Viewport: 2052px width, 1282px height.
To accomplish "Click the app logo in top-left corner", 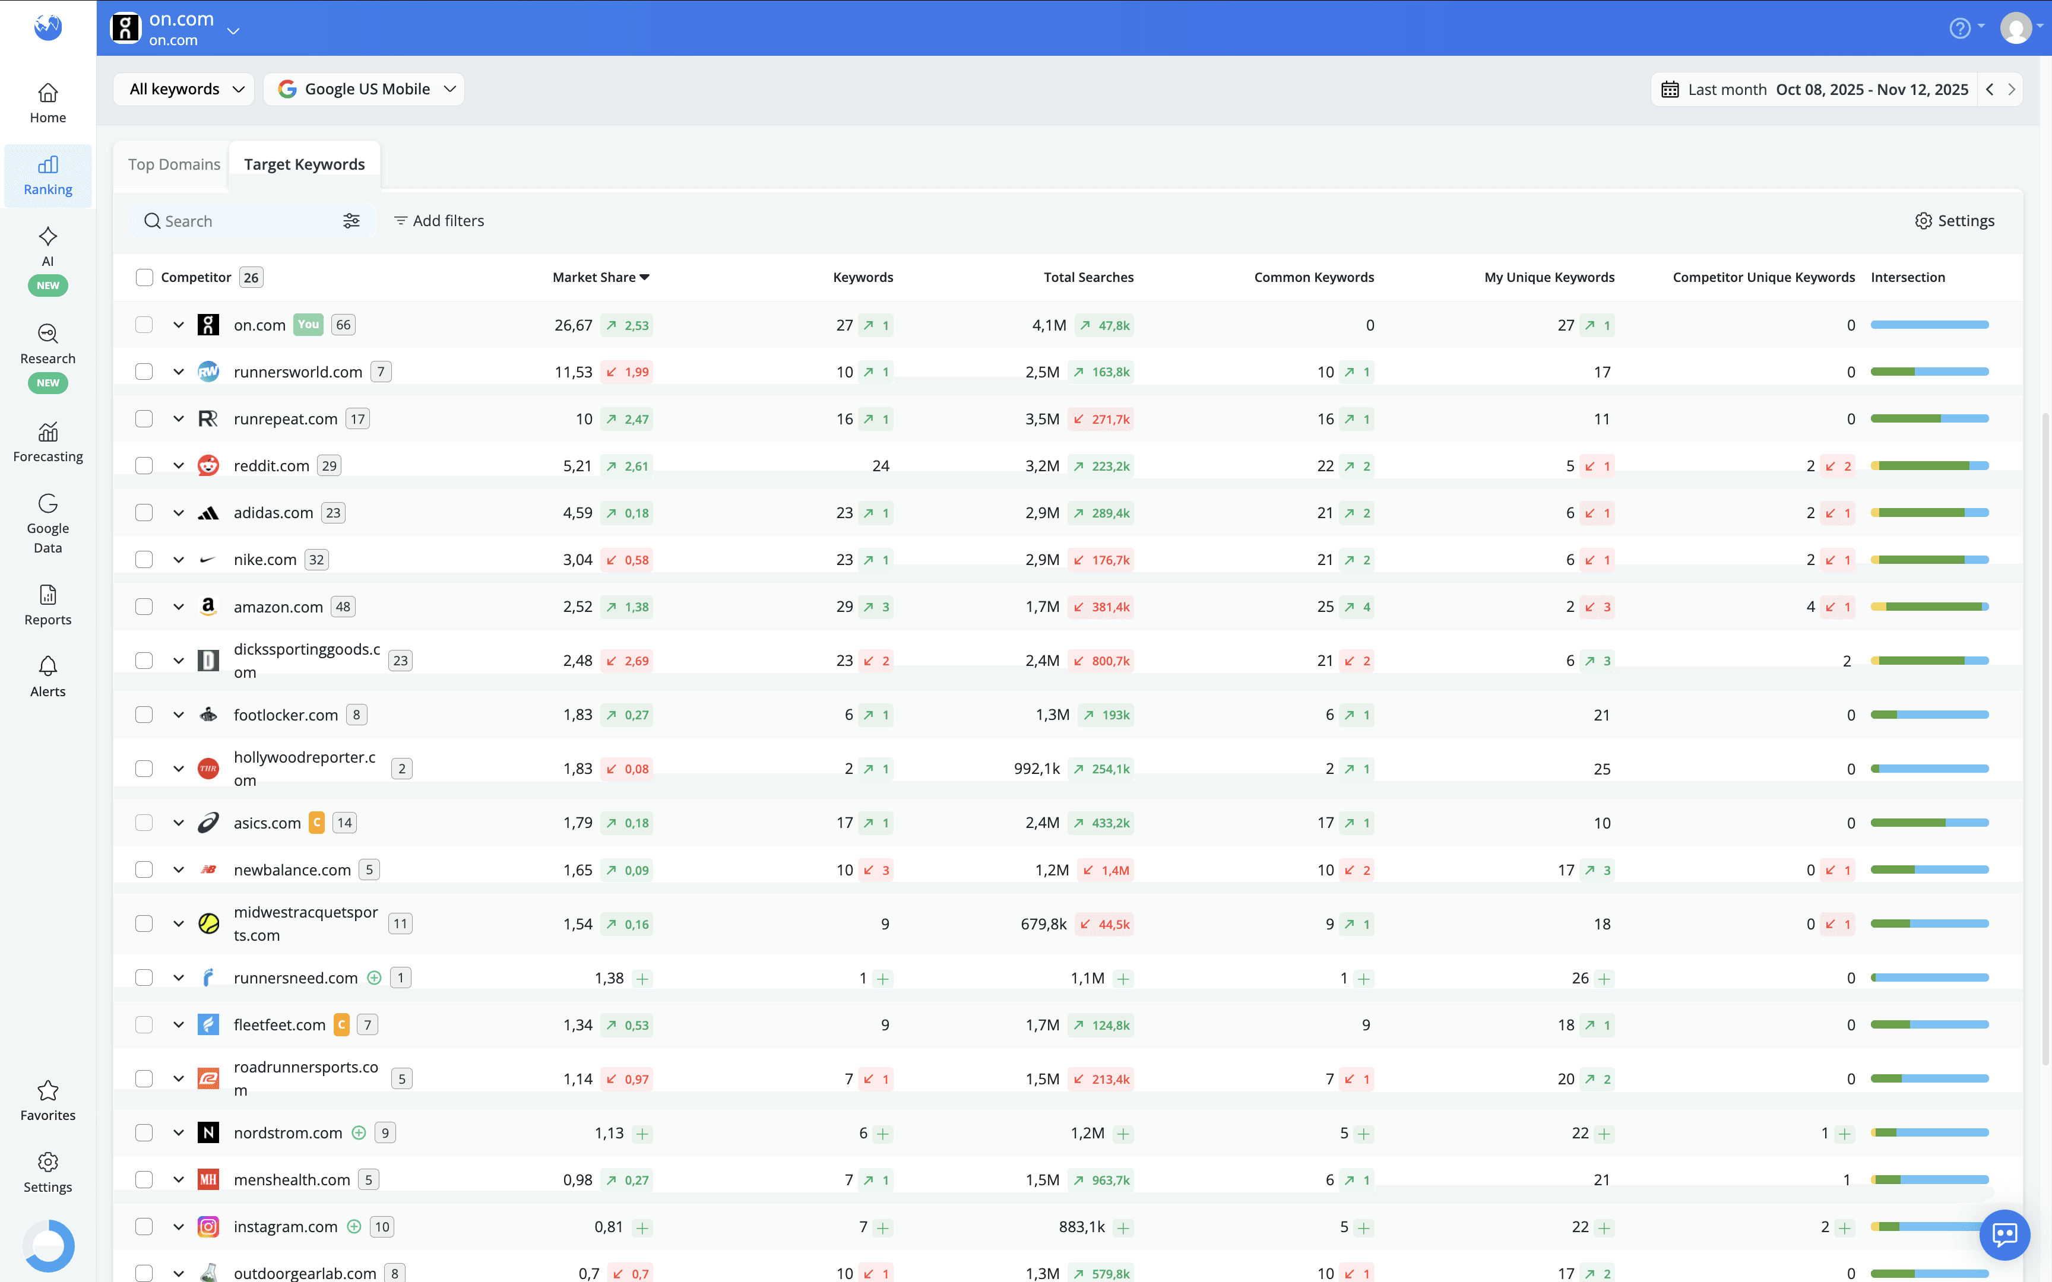I will pos(47,26).
